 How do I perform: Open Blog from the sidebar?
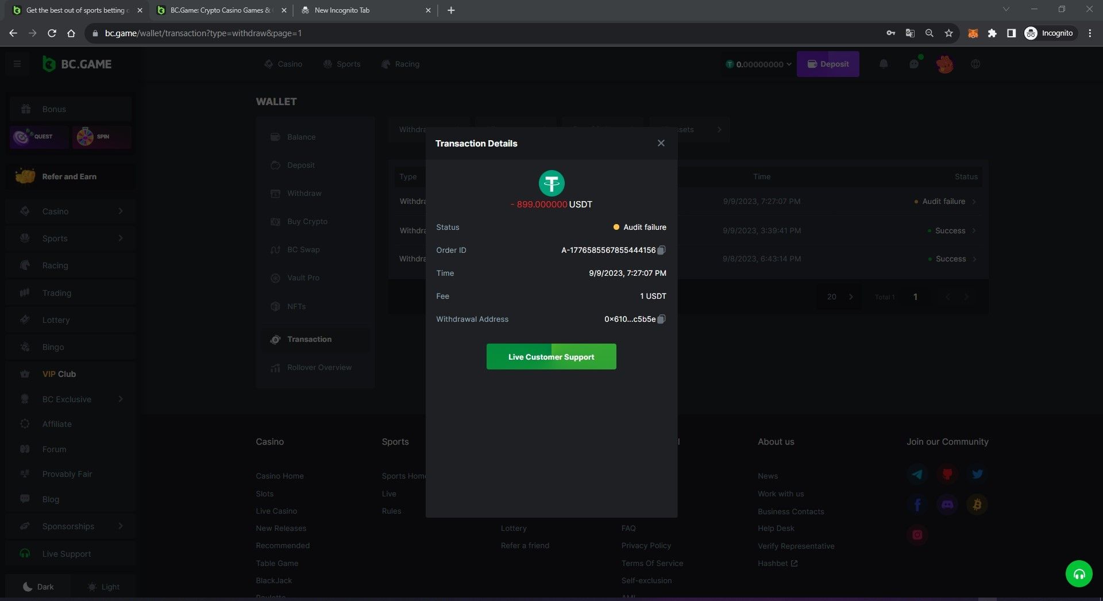(x=71, y=499)
